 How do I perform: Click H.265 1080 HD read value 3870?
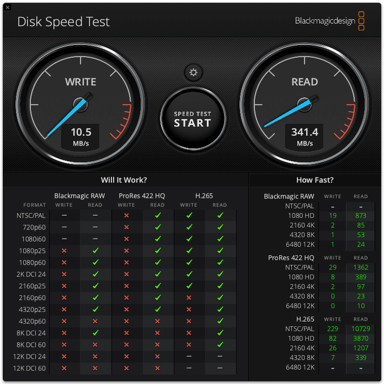[x=361, y=338]
